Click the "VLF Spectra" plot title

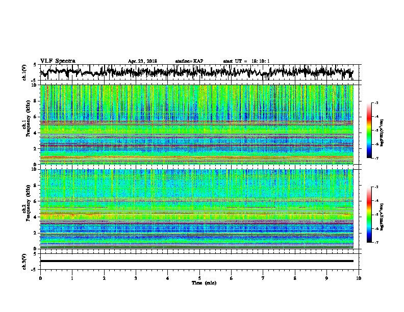click(58, 61)
